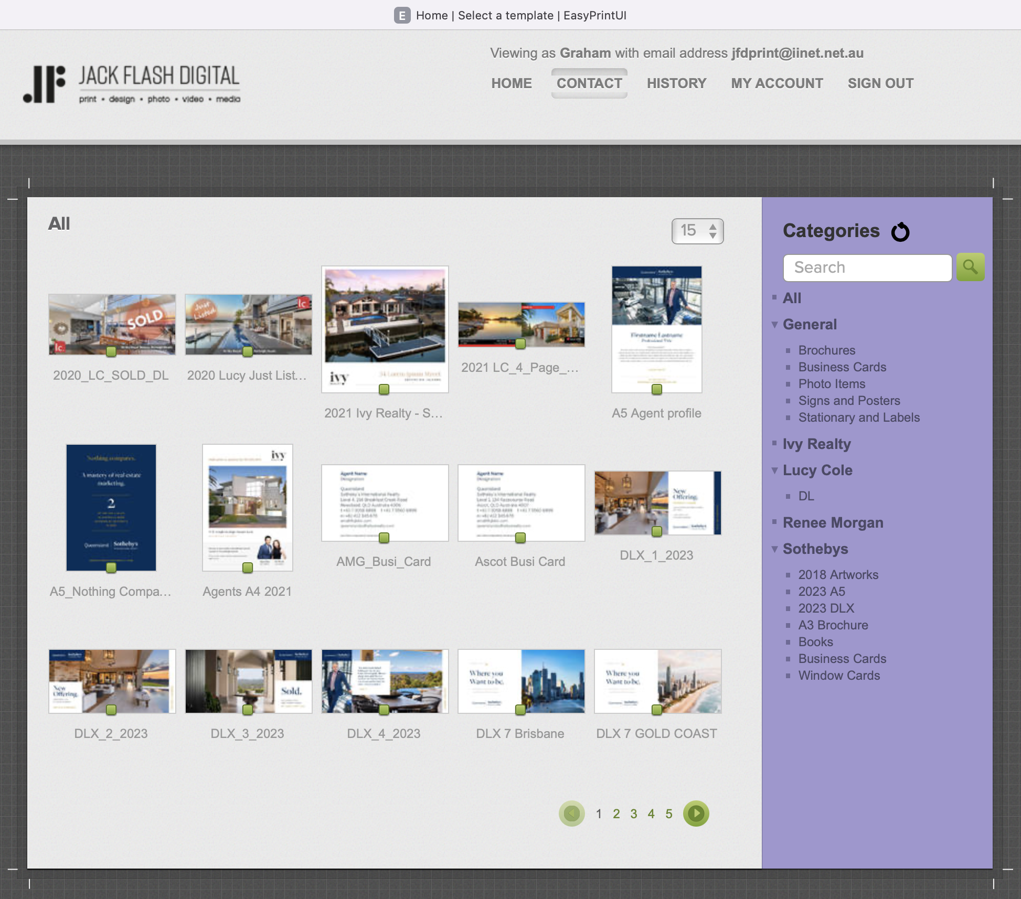Viewport: 1021px width, 899px height.
Task: Open the 2021 Ivy Realty template thumbnail
Action: click(x=385, y=329)
